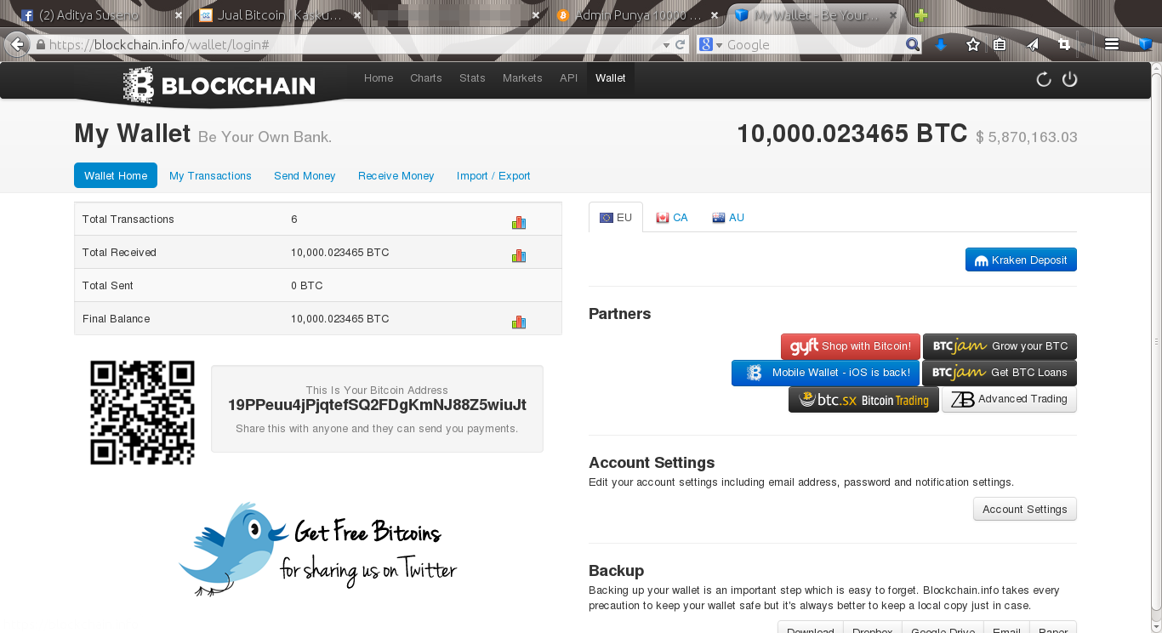The width and height of the screenshot is (1162, 633).
Task: Click the blue download arrow in browser toolbar
Action: [x=941, y=45]
